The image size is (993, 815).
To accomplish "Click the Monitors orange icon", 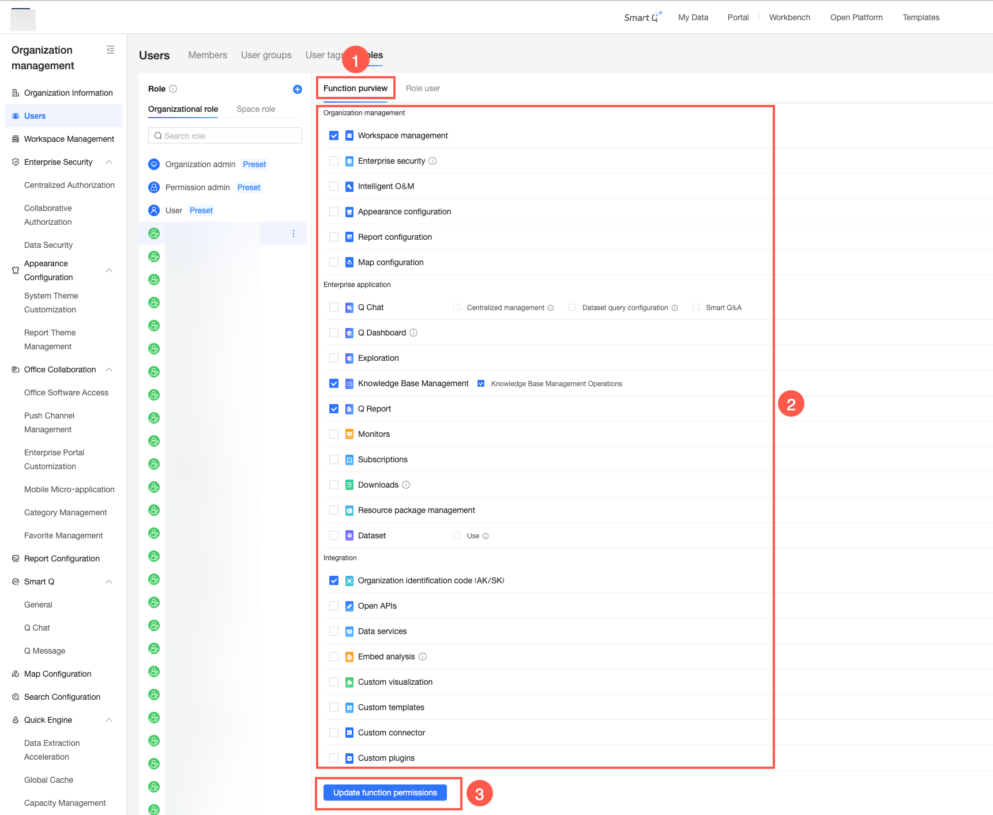I will (x=349, y=434).
